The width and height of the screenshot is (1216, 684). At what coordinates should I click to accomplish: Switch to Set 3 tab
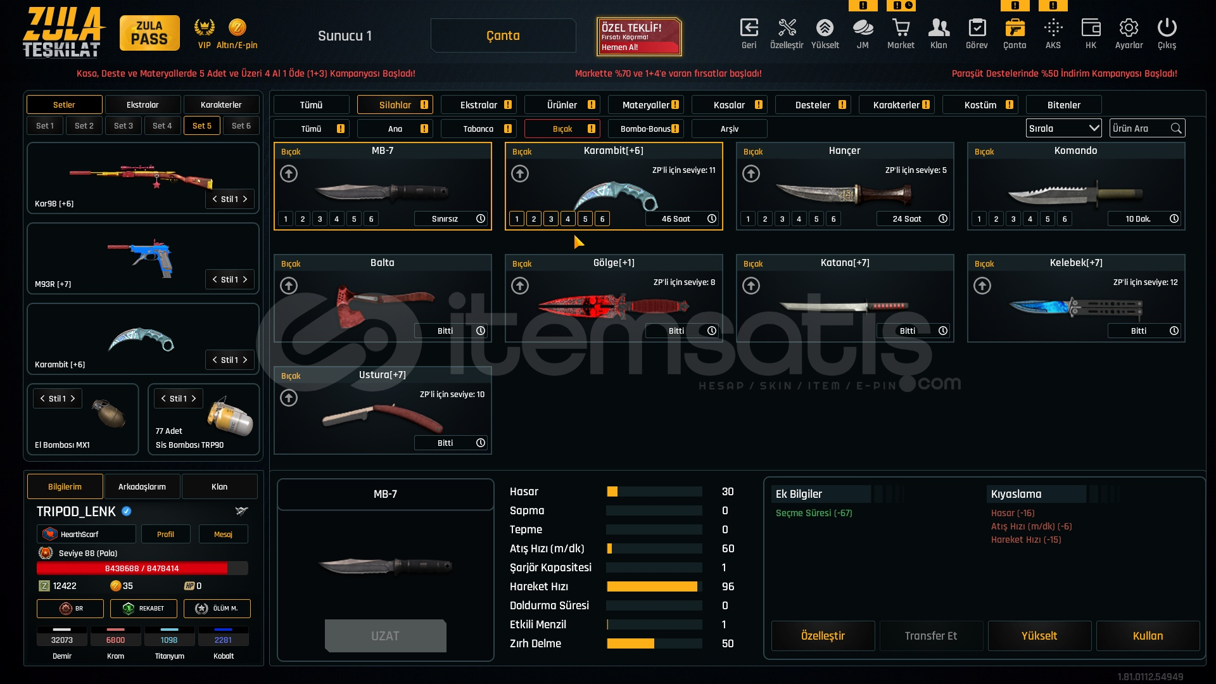[x=123, y=125]
